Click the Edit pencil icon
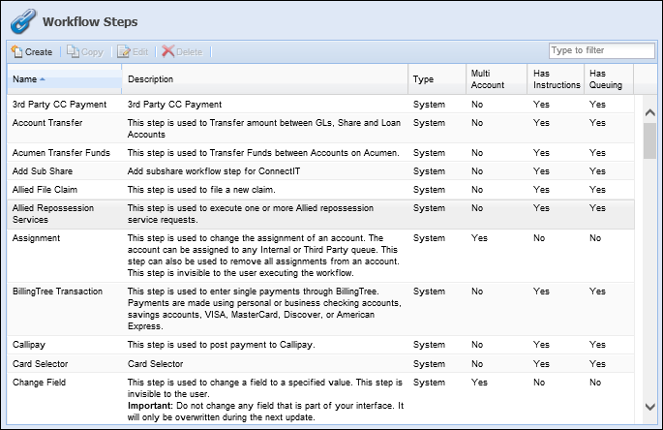 click(x=124, y=51)
